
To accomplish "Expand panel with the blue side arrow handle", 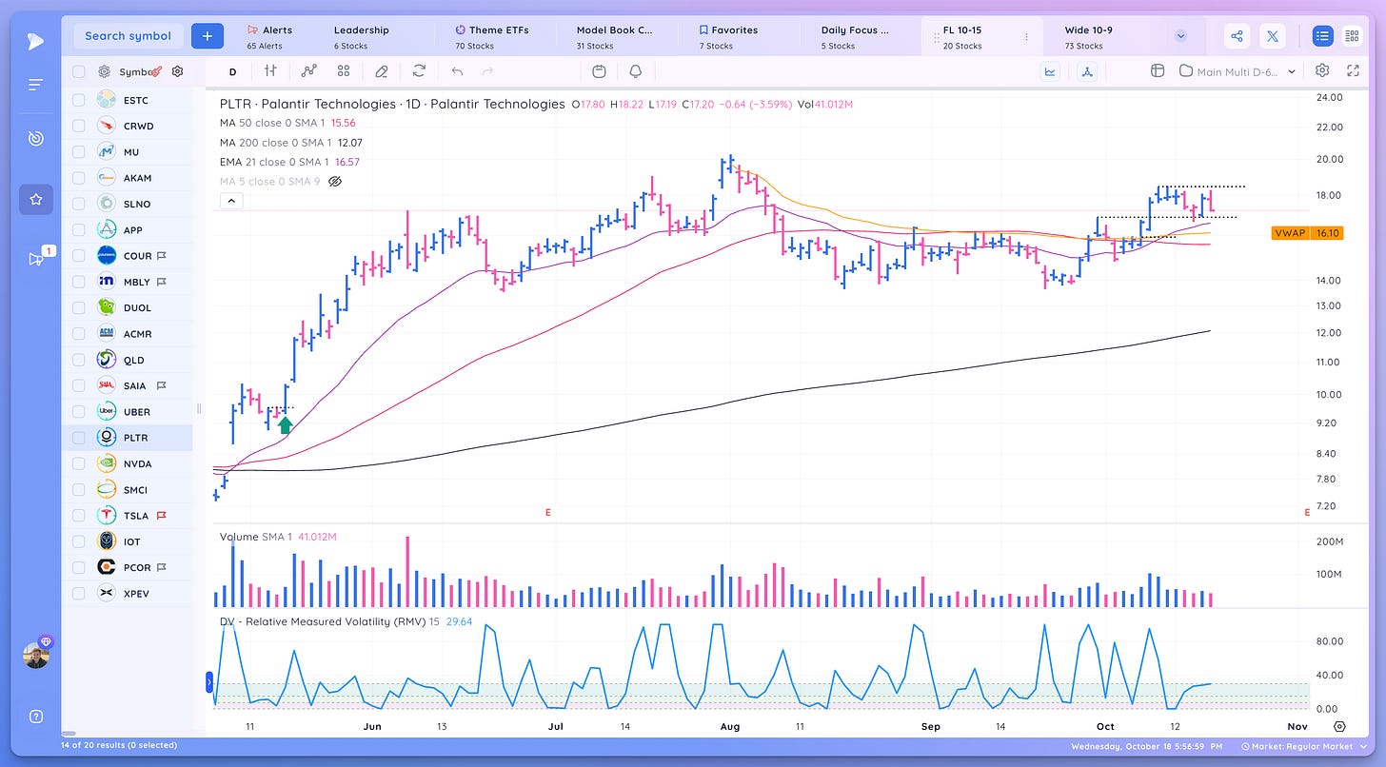I will click(209, 681).
